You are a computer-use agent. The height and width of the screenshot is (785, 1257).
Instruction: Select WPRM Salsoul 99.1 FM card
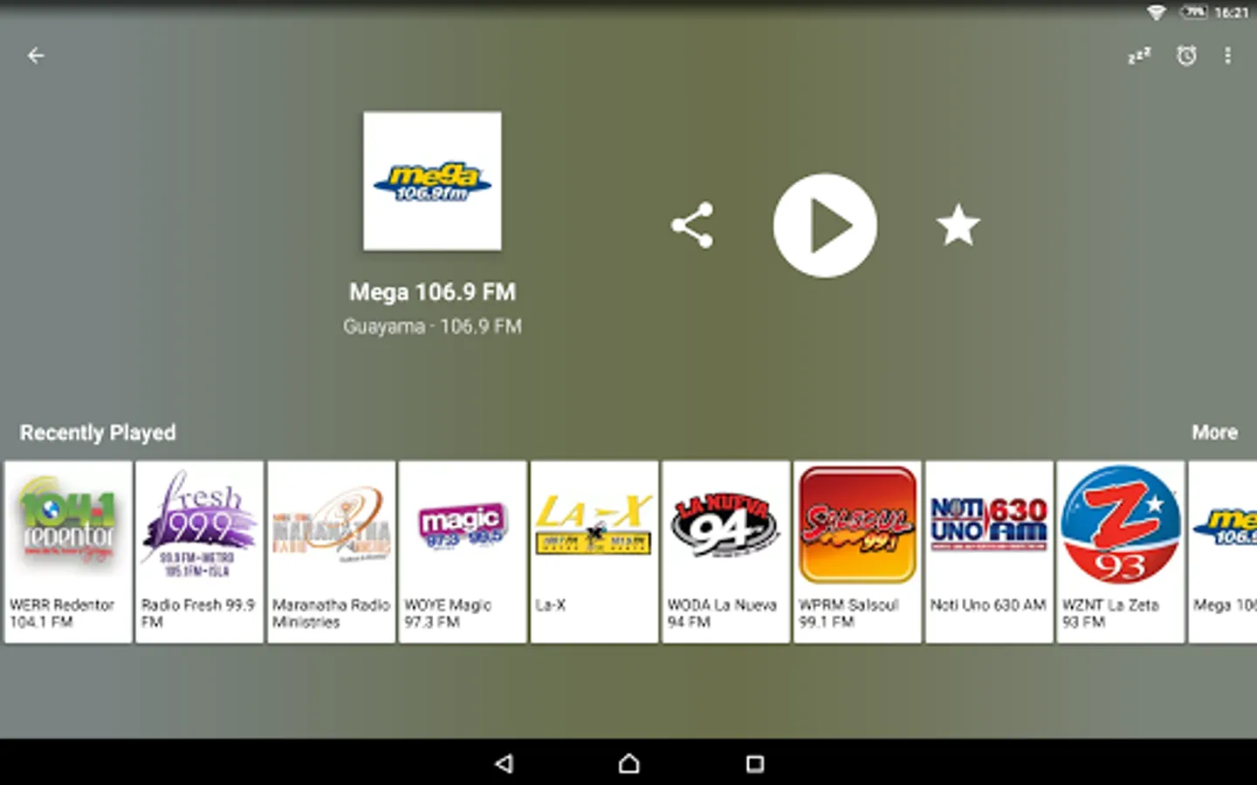click(x=857, y=552)
